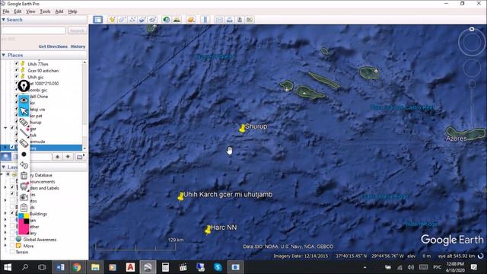
Task: Click the Look joystick navigation ring
Action: (x=472, y=43)
